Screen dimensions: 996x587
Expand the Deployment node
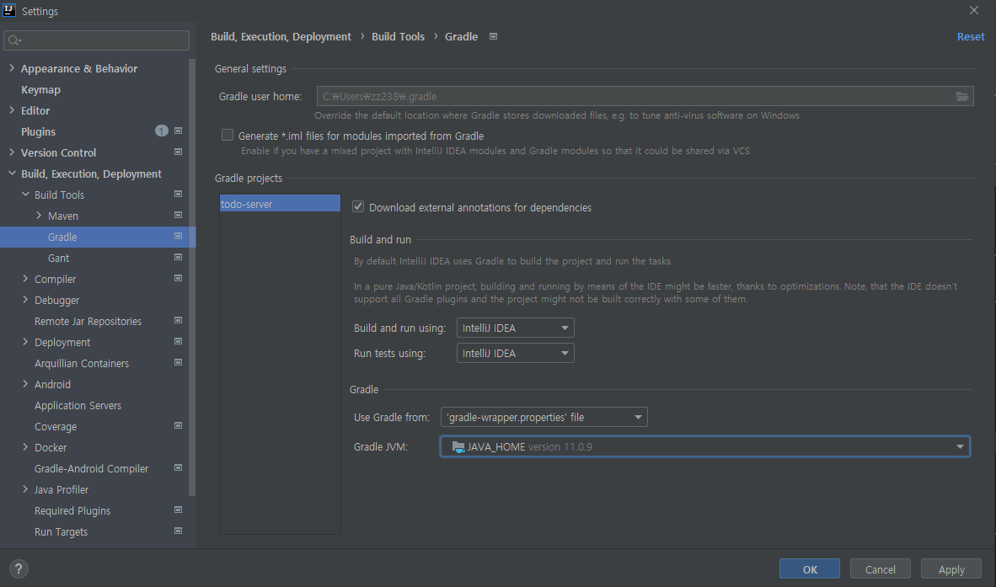[x=25, y=341]
